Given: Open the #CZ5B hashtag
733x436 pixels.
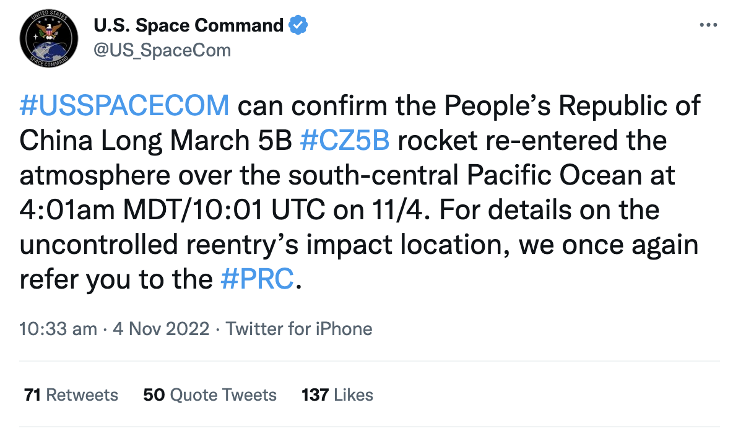Looking at the screenshot, I should [x=345, y=140].
